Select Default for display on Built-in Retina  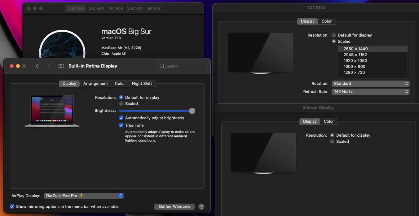click(121, 97)
